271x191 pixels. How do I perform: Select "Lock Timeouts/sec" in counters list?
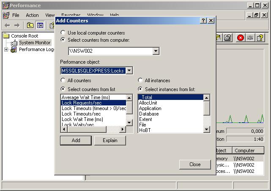[x=81, y=114]
